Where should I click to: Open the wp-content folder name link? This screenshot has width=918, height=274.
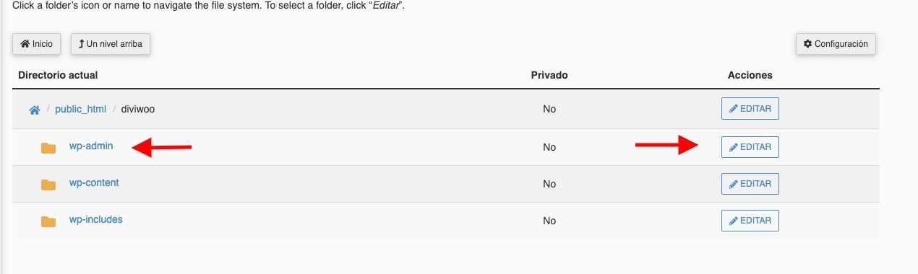coord(94,182)
